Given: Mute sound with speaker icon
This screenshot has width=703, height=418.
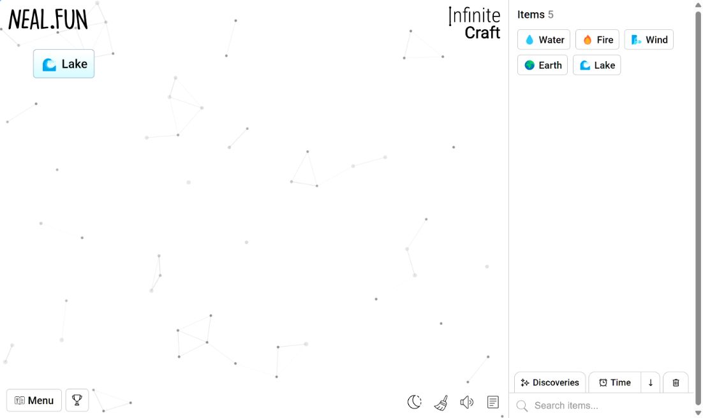Looking at the screenshot, I should [x=467, y=402].
